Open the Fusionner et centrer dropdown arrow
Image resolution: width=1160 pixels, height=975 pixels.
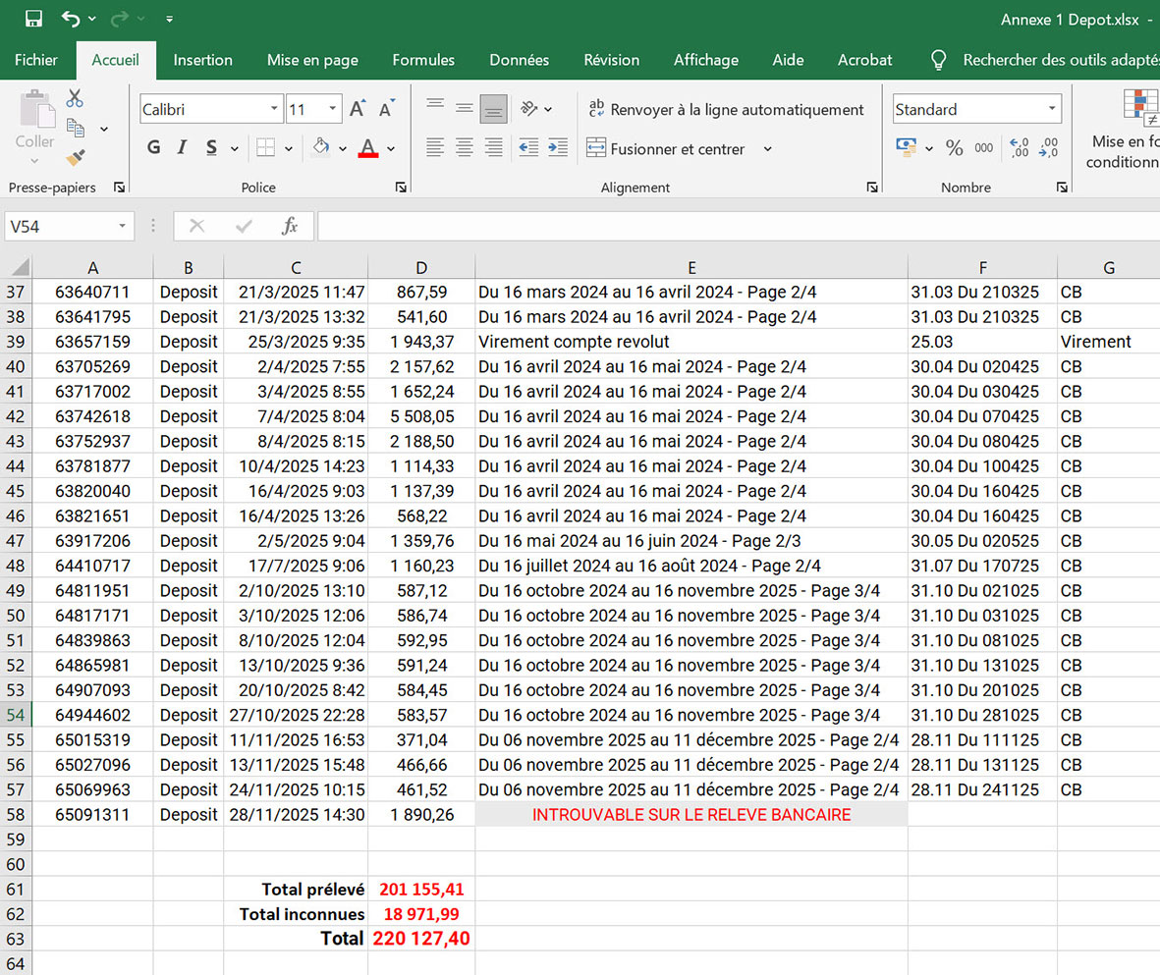pos(767,149)
